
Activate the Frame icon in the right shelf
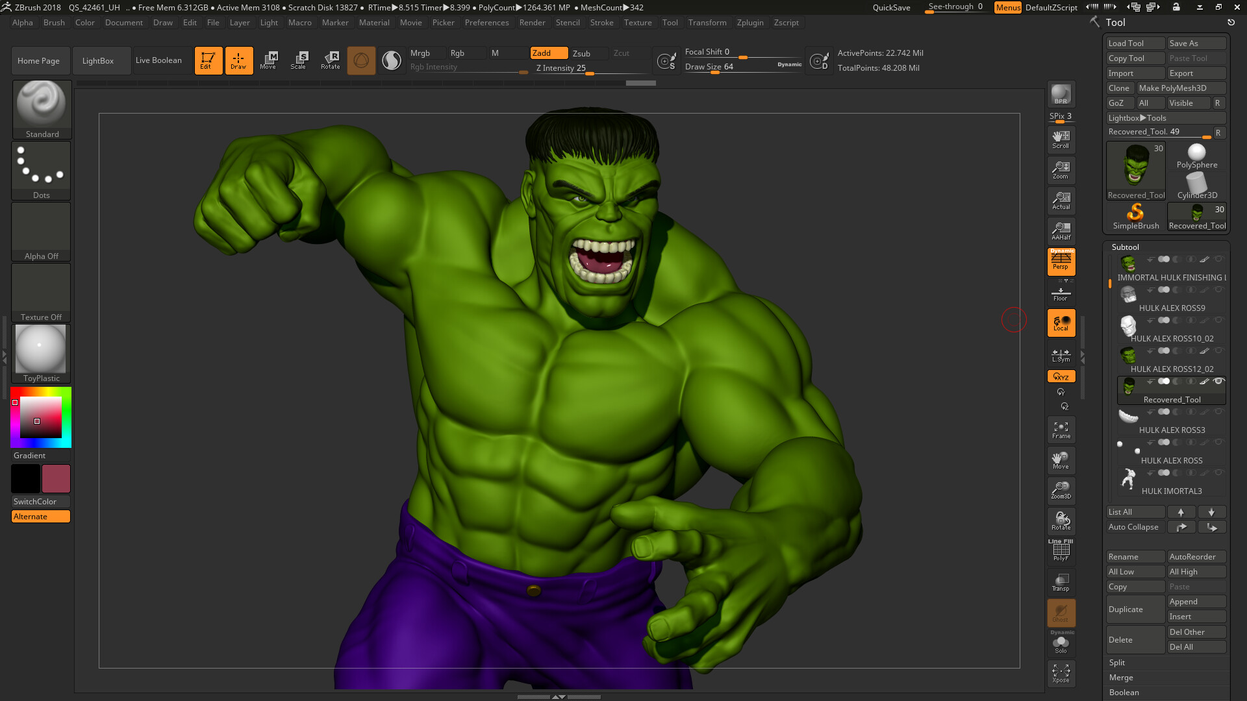pos(1061,429)
